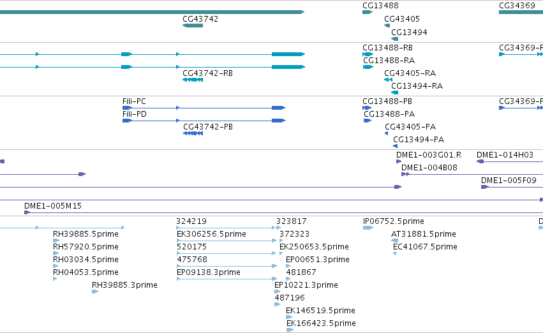The height and width of the screenshot is (333, 543).
Task: Click the 372323 feature label
Action: (x=294, y=234)
